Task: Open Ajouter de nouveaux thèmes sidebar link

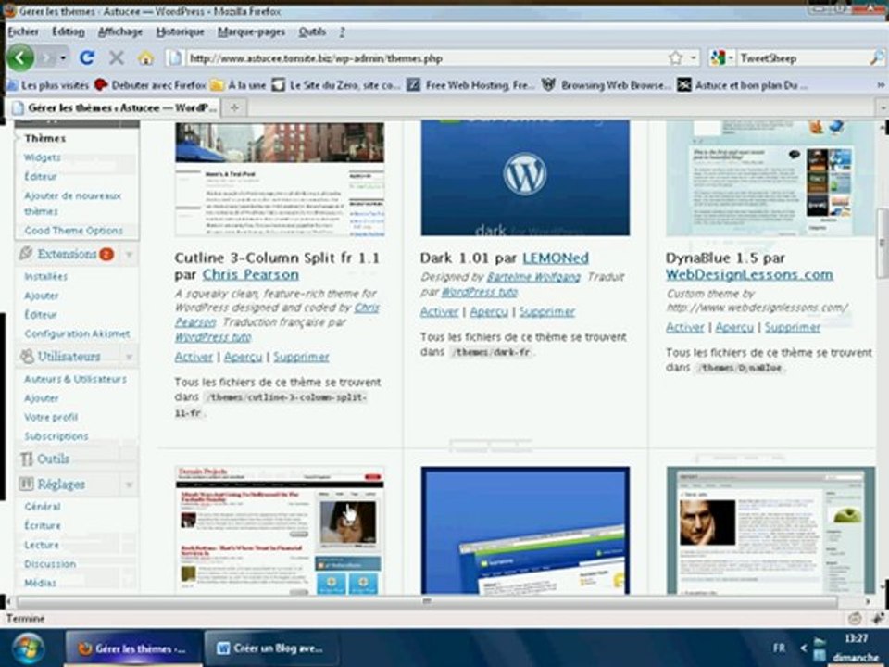Action: coord(72,203)
